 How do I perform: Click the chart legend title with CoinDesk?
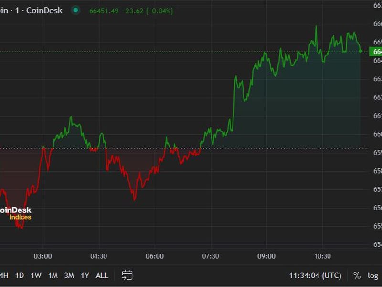tap(31, 10)
